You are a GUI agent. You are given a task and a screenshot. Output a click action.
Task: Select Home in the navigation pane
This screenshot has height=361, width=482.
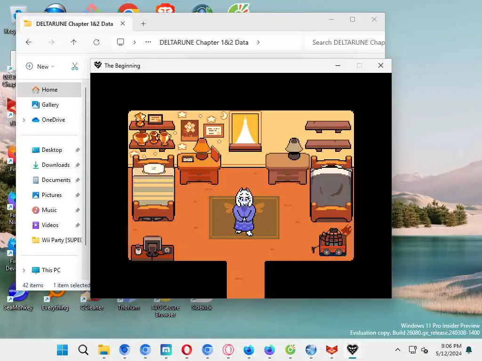click(x=49, y=90)
